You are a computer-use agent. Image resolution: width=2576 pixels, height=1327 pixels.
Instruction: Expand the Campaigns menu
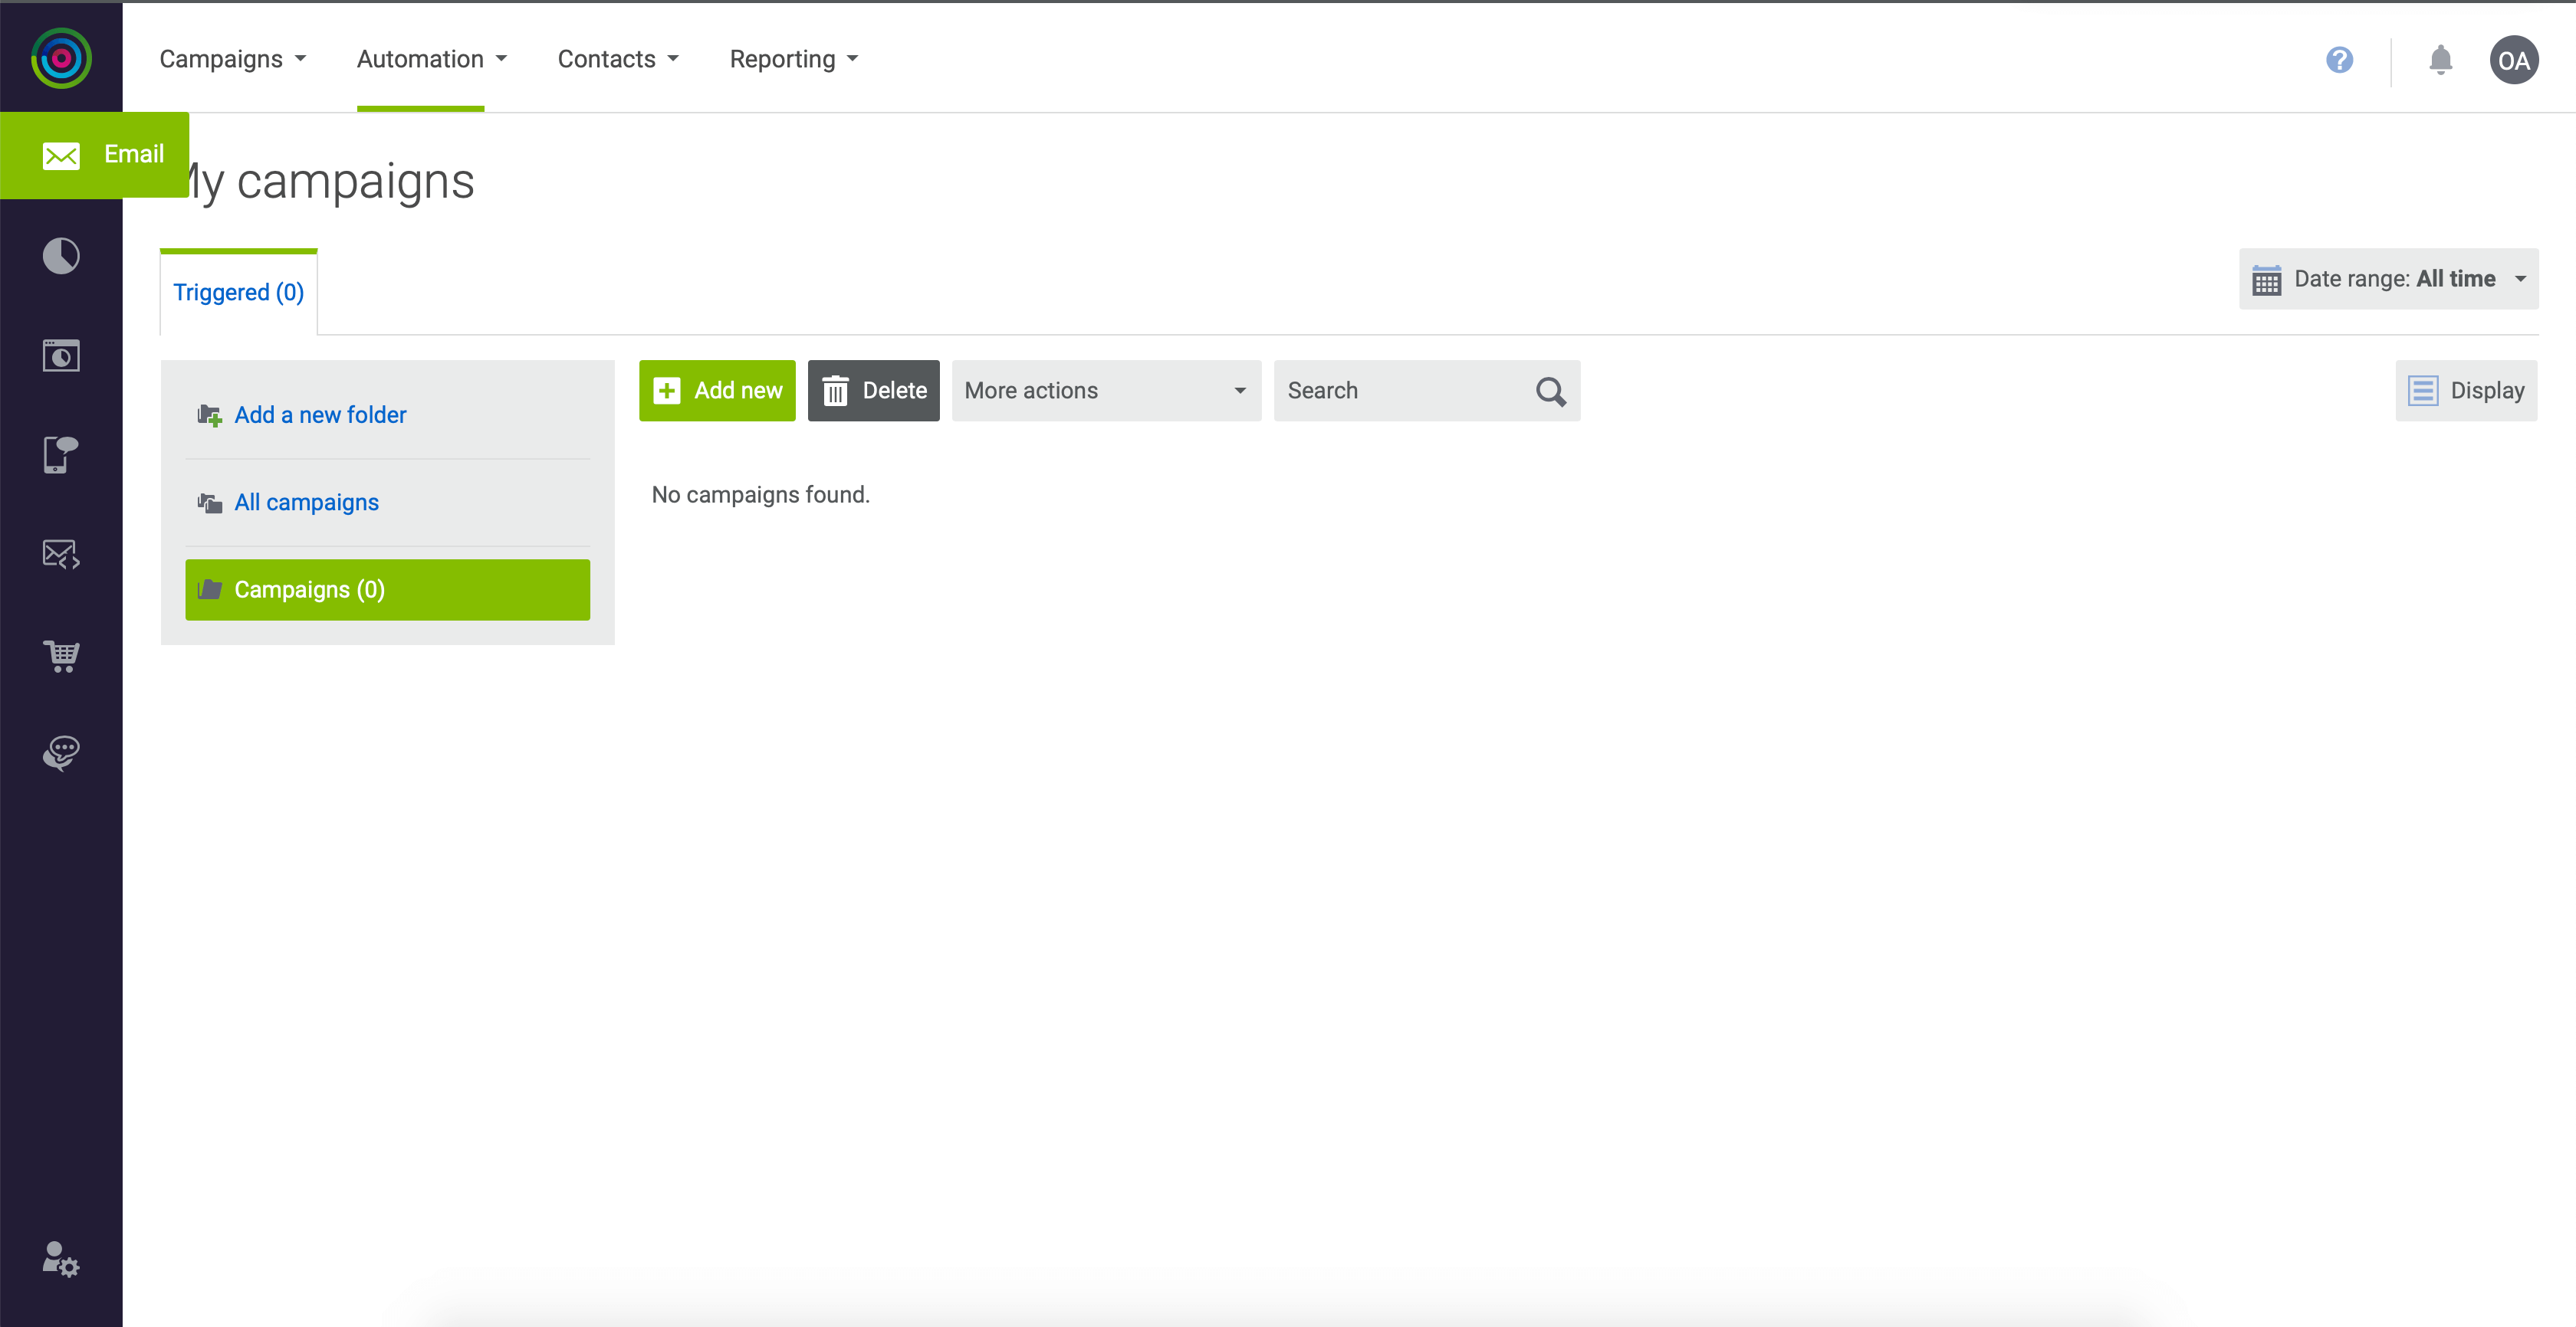(232, 59)
